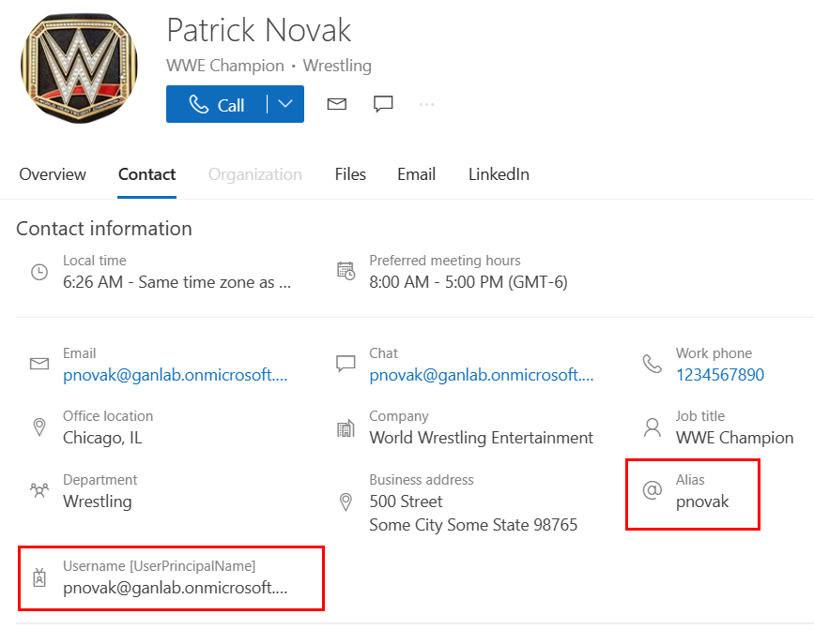
Task: Click the pnovak email address link under Email
Action: 175,375
